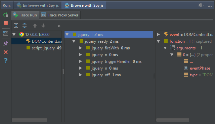Collapse the jquery ready 2 ms node
Image resolution: width=215 pixels, height=124 pixels.
74,41
